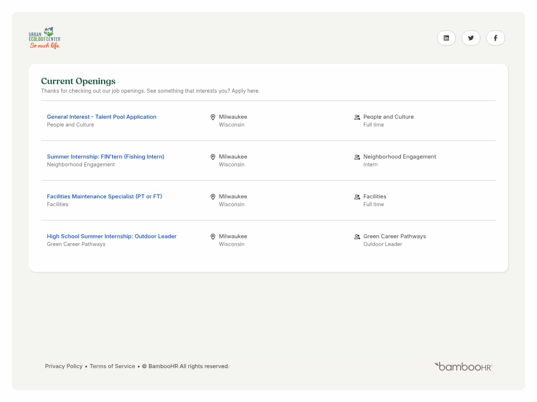The width and height of the screenshot is (537, 402).
Task: Click the department icon beside People and Culture
Action: 357,117
